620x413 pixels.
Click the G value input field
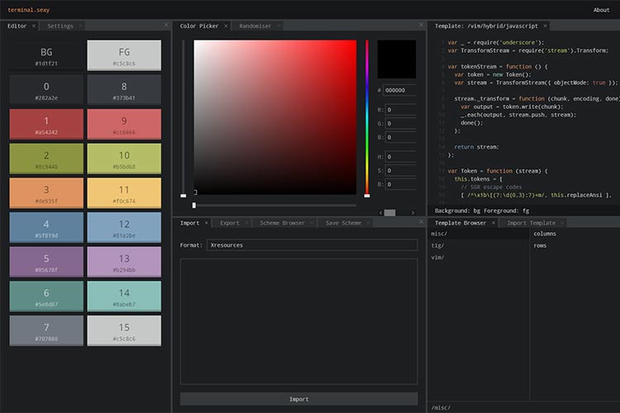(401, 123)
